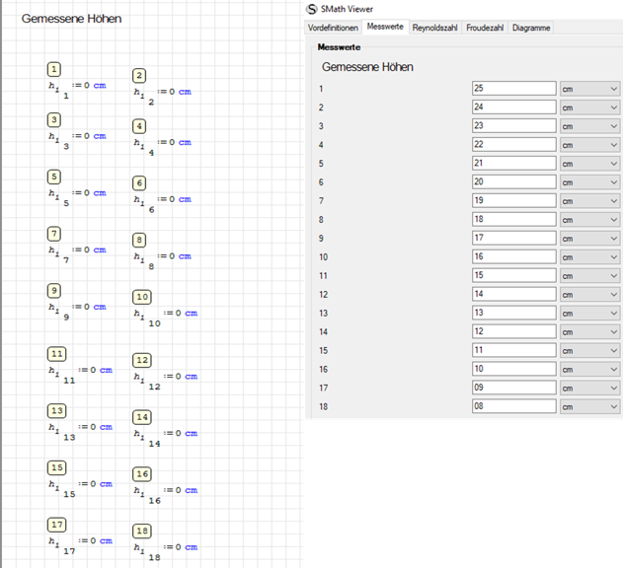Image resolution: width=623 pixels, height=568 pixels.
Task: Switch to the Vordefinitionen tab
Action: (333, 28)
